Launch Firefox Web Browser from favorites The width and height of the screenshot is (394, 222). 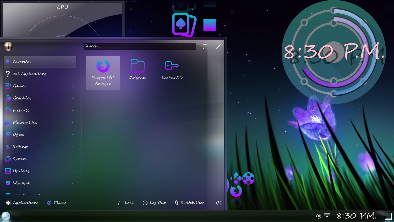coord(103,73)
